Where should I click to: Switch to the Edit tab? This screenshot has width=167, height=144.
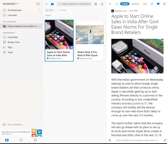[145, 4]
